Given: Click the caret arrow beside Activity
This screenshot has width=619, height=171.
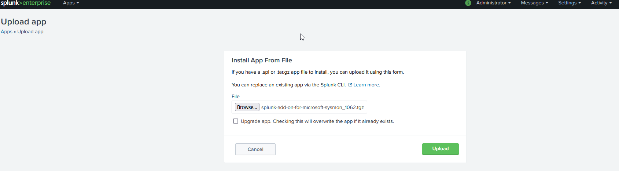Looking at the screenshot, I should pos(611,3).
